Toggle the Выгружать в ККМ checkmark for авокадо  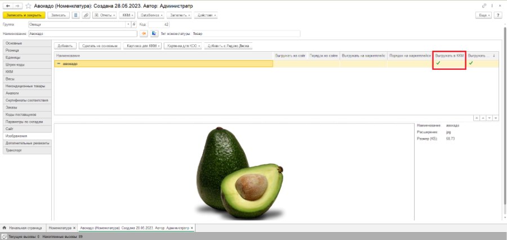click(438, 64)
